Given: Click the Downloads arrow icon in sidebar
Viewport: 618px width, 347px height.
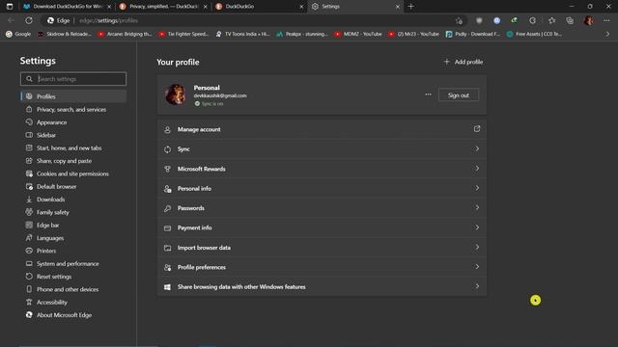Looking at the screenshot, I should point(29,200).
